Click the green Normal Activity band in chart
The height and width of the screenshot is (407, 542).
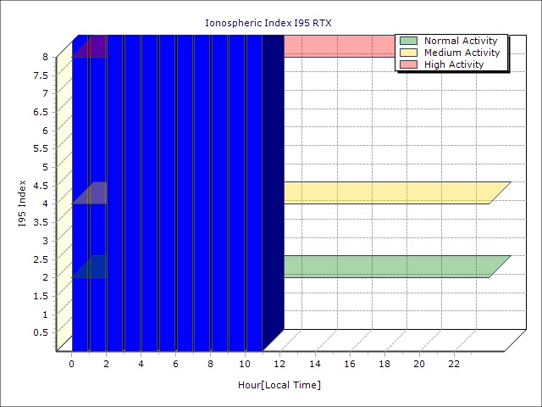click(x=397, y=266)
